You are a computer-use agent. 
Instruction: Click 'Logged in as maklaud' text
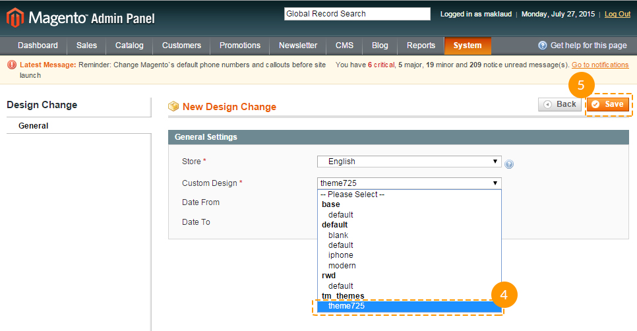pyautogui.click(x=476, y=15)
